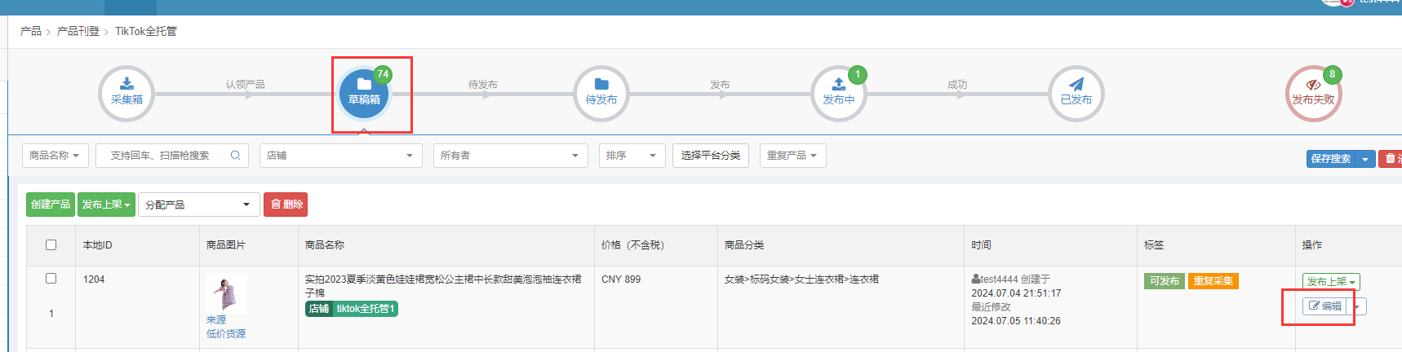Click the 编辑 edit button for row 1204
Image resolution: width=1402 pixels, height=352 pixels.
pyautogui.click(x=1325, y=306)
